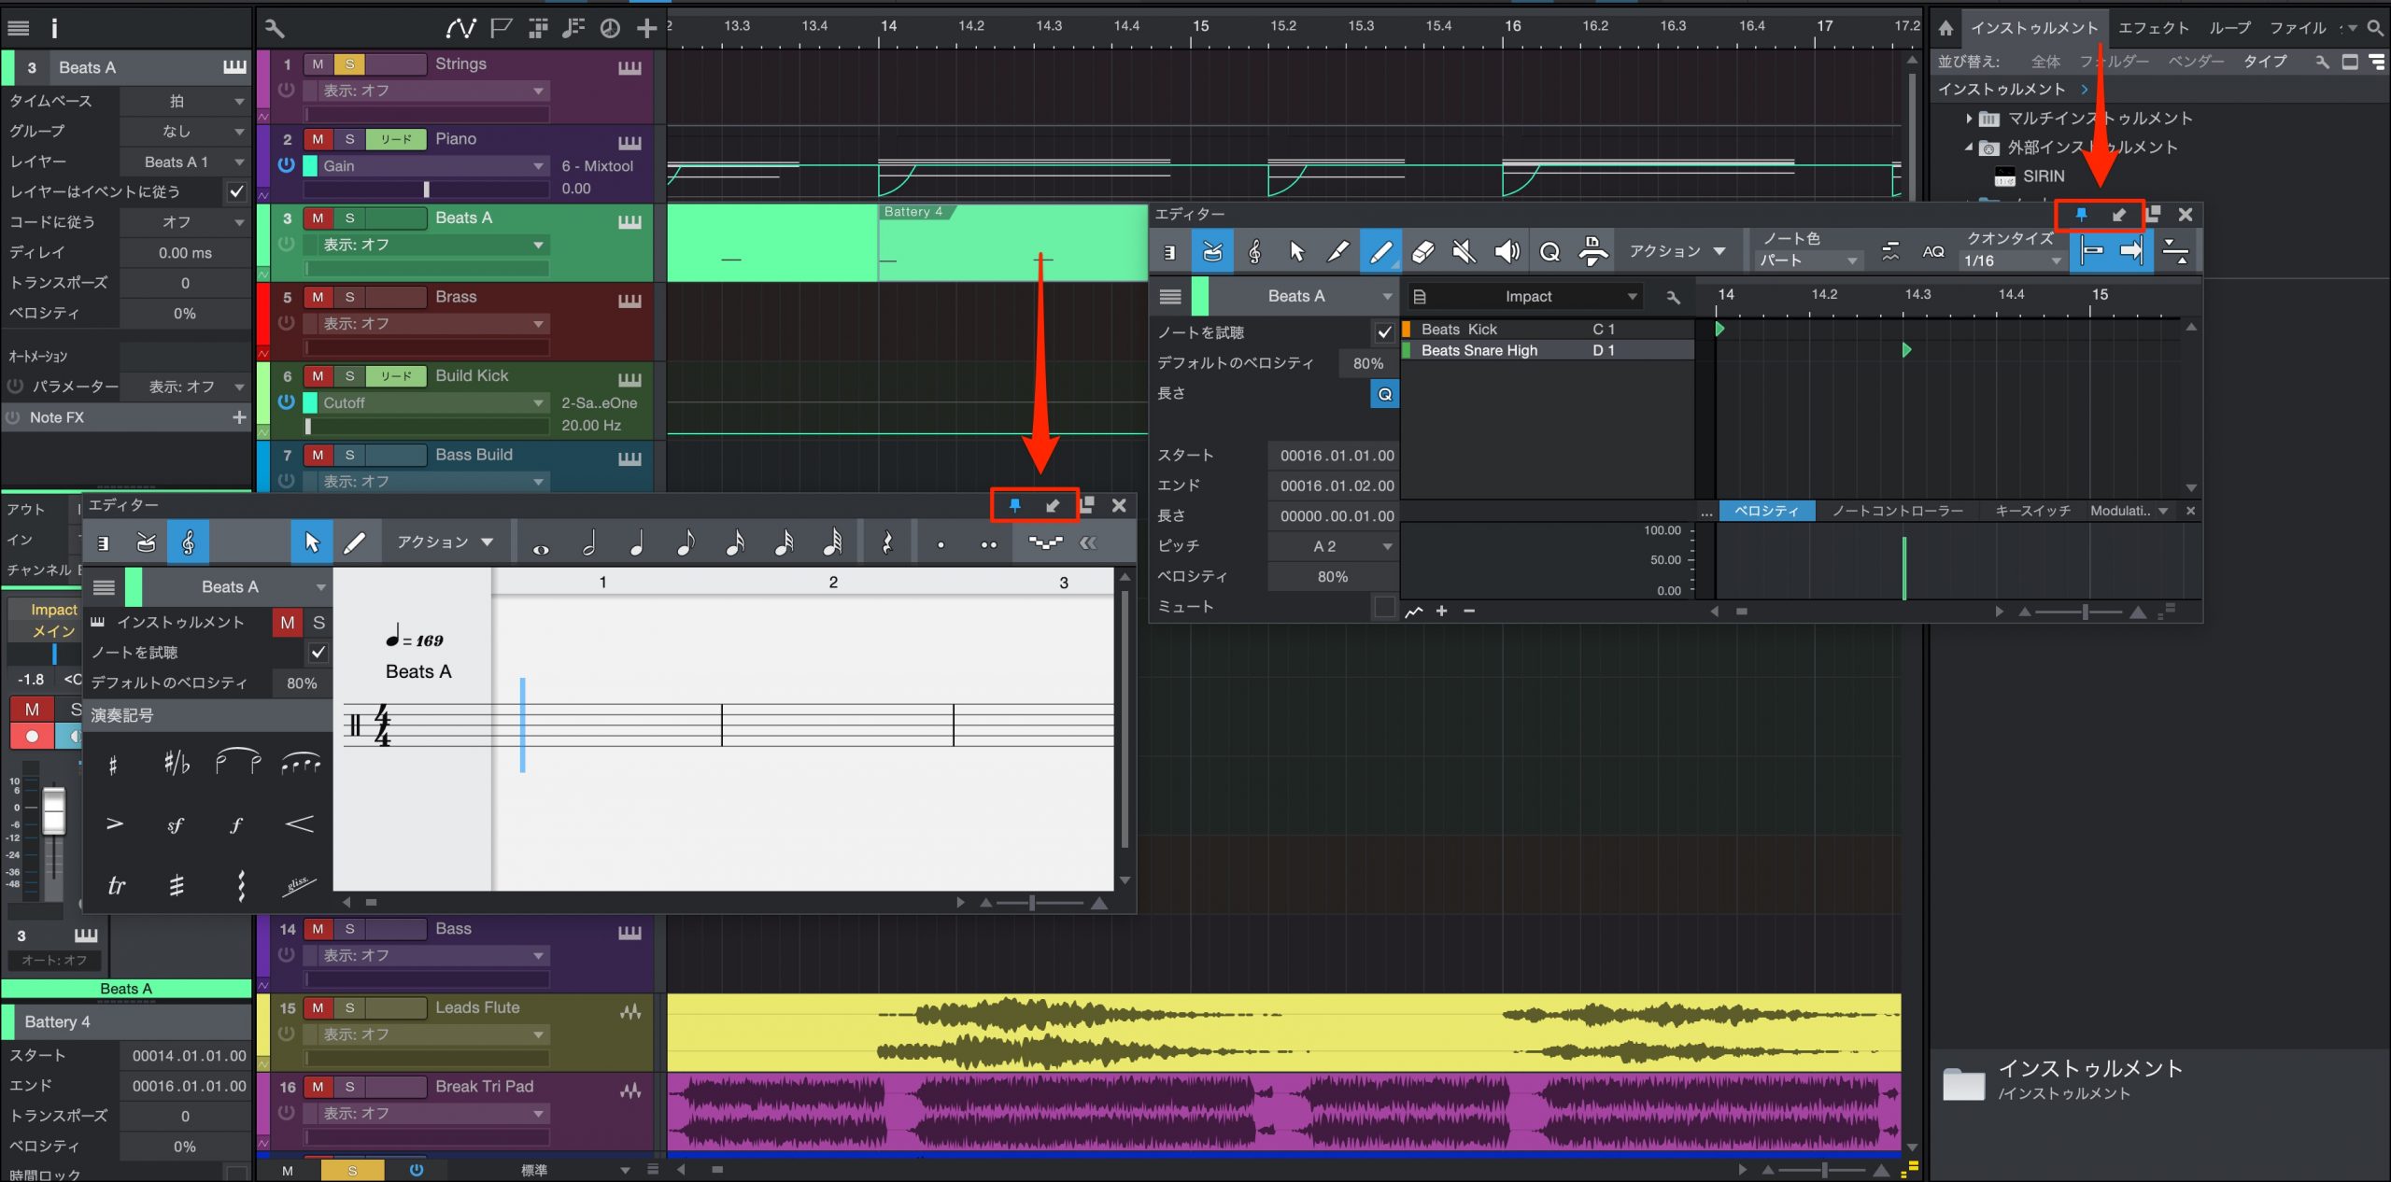The image size is (2391, 1182).
Task: Toggle レイヤーはイベントに従う checkbox
Action: pos(237,191)
